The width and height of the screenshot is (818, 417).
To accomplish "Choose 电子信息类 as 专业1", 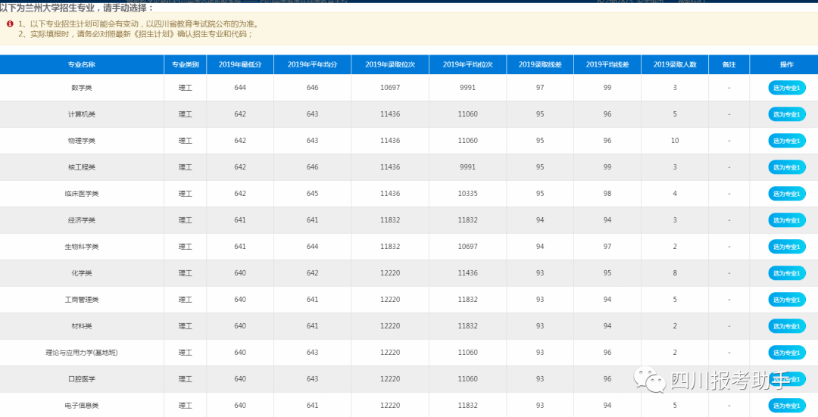I will 786,406.
